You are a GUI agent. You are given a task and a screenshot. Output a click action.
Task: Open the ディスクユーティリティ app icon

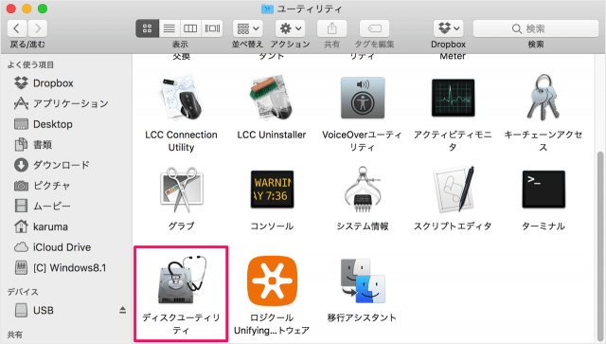(181, 280)
